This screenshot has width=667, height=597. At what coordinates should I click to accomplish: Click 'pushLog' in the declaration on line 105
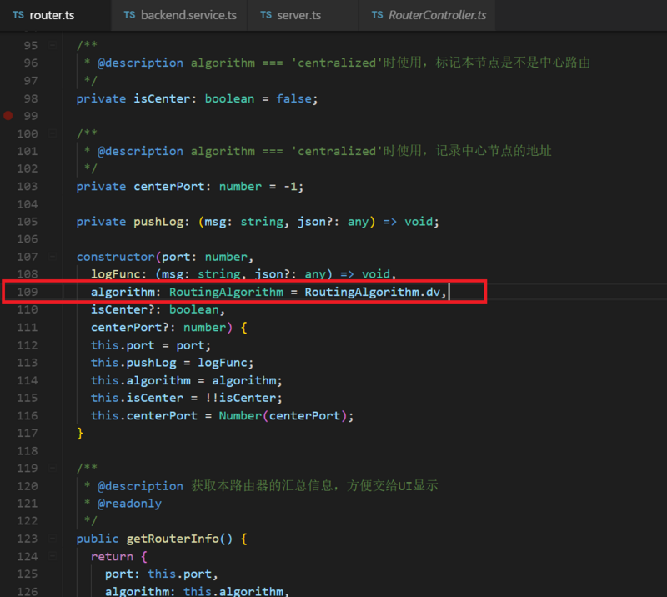158,222
